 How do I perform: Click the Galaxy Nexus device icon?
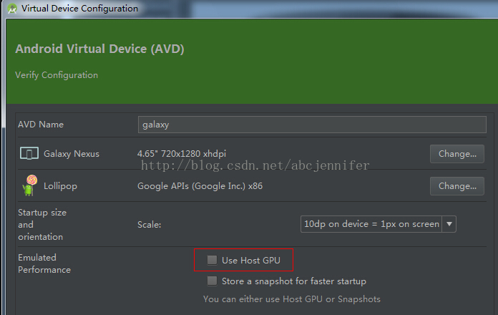pyautogui.click(x=29, y=153)
